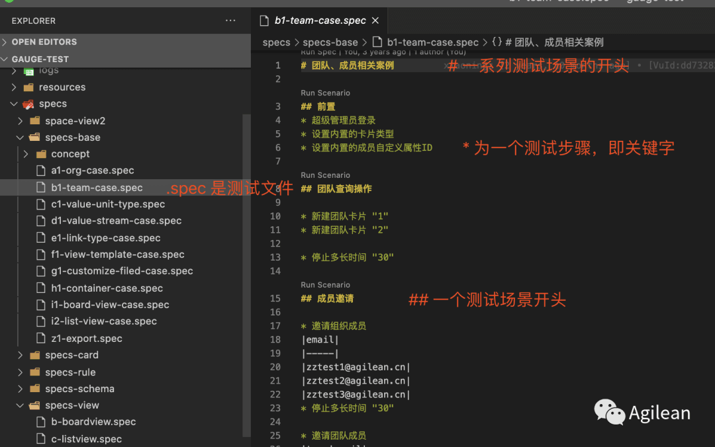The height and width of the screenshot is (447, 715).
Task: Click the i1-board-view-case.spec file icon
Action: [x=41, y=304]
